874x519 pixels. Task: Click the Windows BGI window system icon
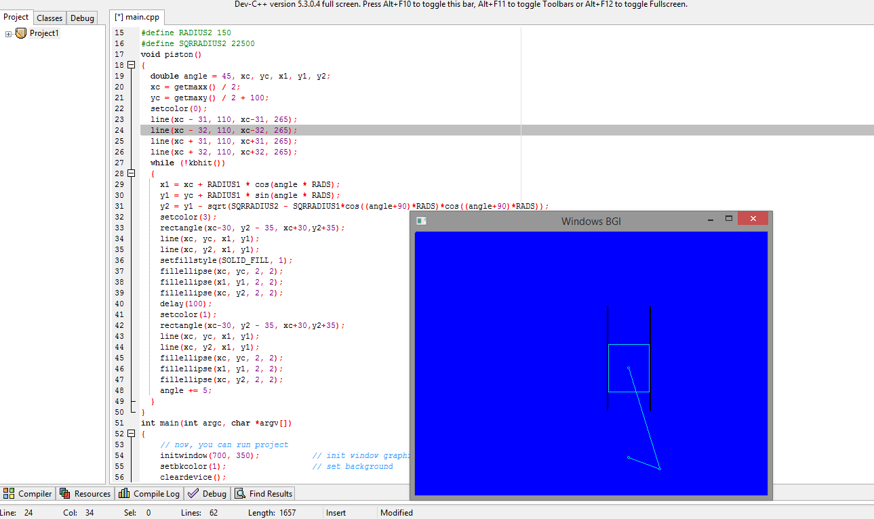pos(421,221)
